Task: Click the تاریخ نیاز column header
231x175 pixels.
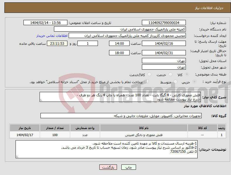Action: click(x=25, y=128)
